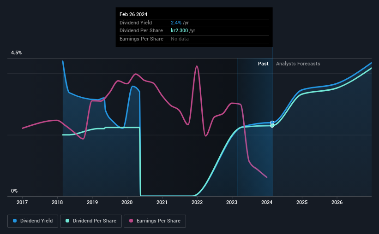Toggle the Earnings Per Share legend button
Screen dimensions: 379x234
155,221
